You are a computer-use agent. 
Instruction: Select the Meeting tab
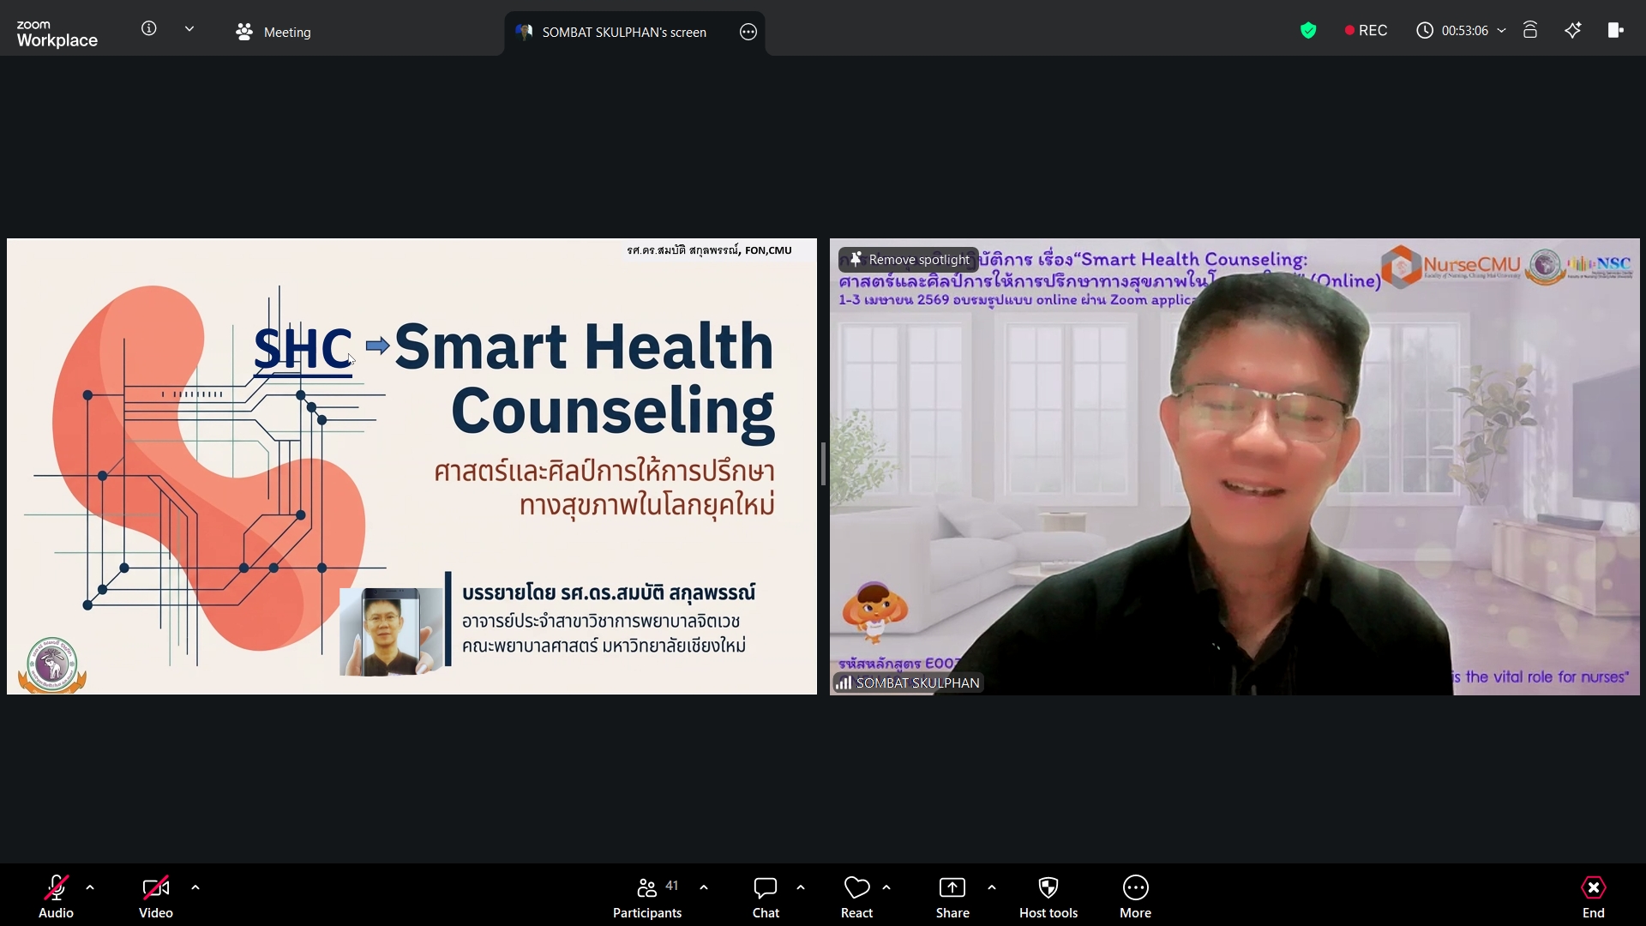274,33
